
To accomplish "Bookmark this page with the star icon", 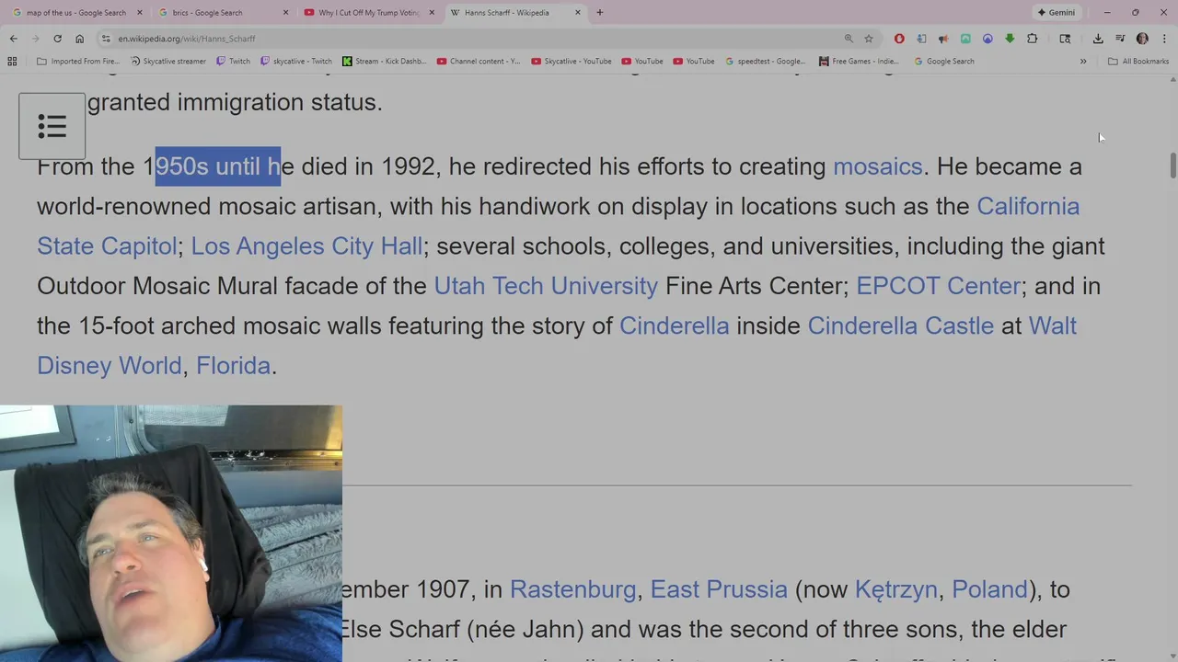I will [x=869, y=39].
